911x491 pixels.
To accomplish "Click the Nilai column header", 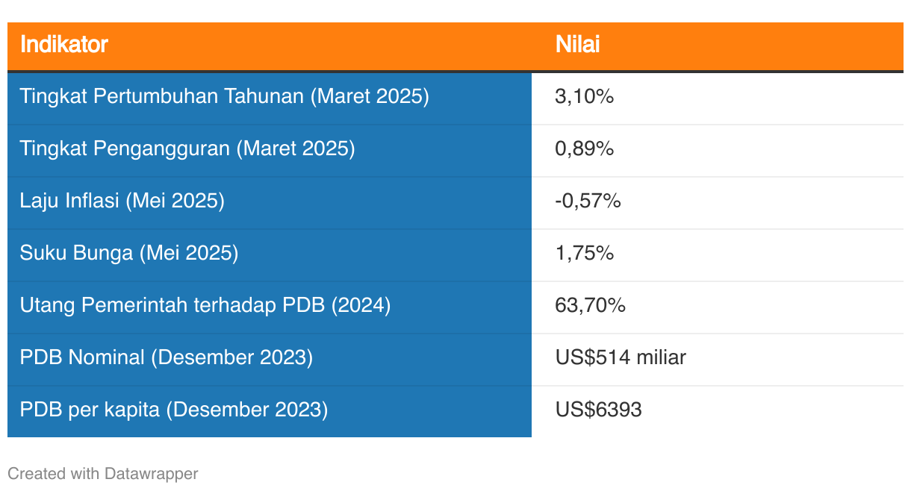I will point(577,45).
